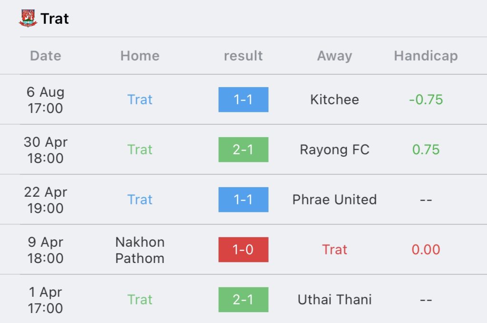Viewport: 487px width, 323px height.
Task: Open the Uthai Thani team link
Action: (x=334, y=300)
